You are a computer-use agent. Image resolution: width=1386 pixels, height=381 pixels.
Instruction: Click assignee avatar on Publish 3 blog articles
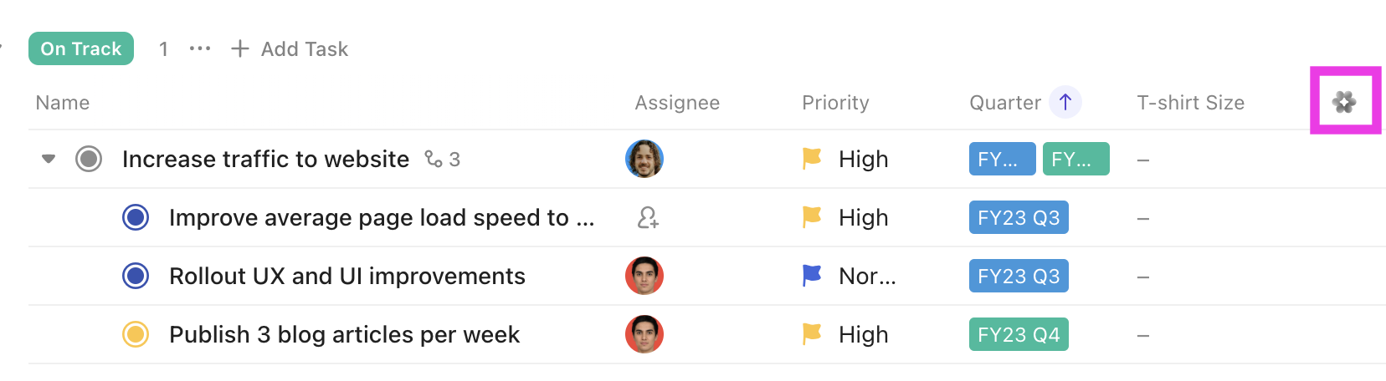644,334
